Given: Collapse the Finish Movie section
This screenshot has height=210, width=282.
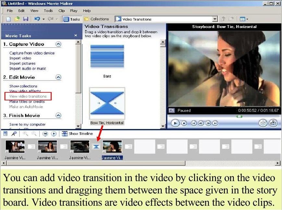Looking at the screenshot, I should (x=58, y=115).
